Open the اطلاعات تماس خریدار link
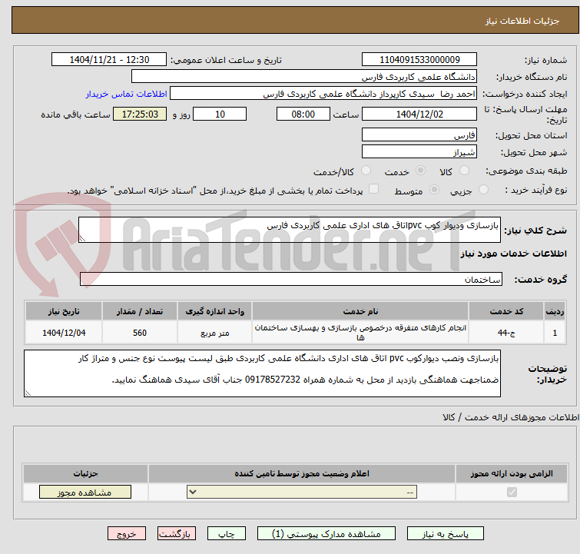The height and width of the screenshot is (554, 580). click(x=127, y=94)
